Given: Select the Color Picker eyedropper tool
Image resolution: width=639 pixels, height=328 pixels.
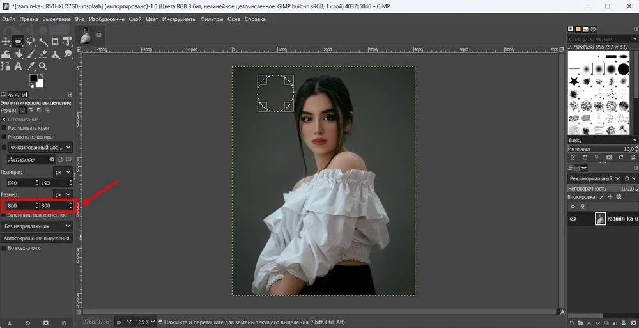Looking at the screenshot, I should (x=31, y=66).
